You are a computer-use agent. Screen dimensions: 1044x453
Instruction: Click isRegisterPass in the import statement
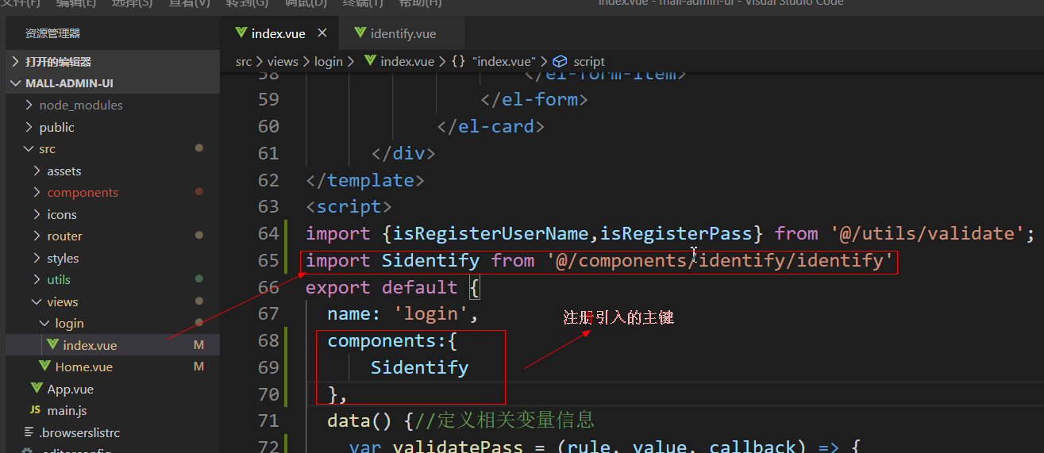(676, 233)
